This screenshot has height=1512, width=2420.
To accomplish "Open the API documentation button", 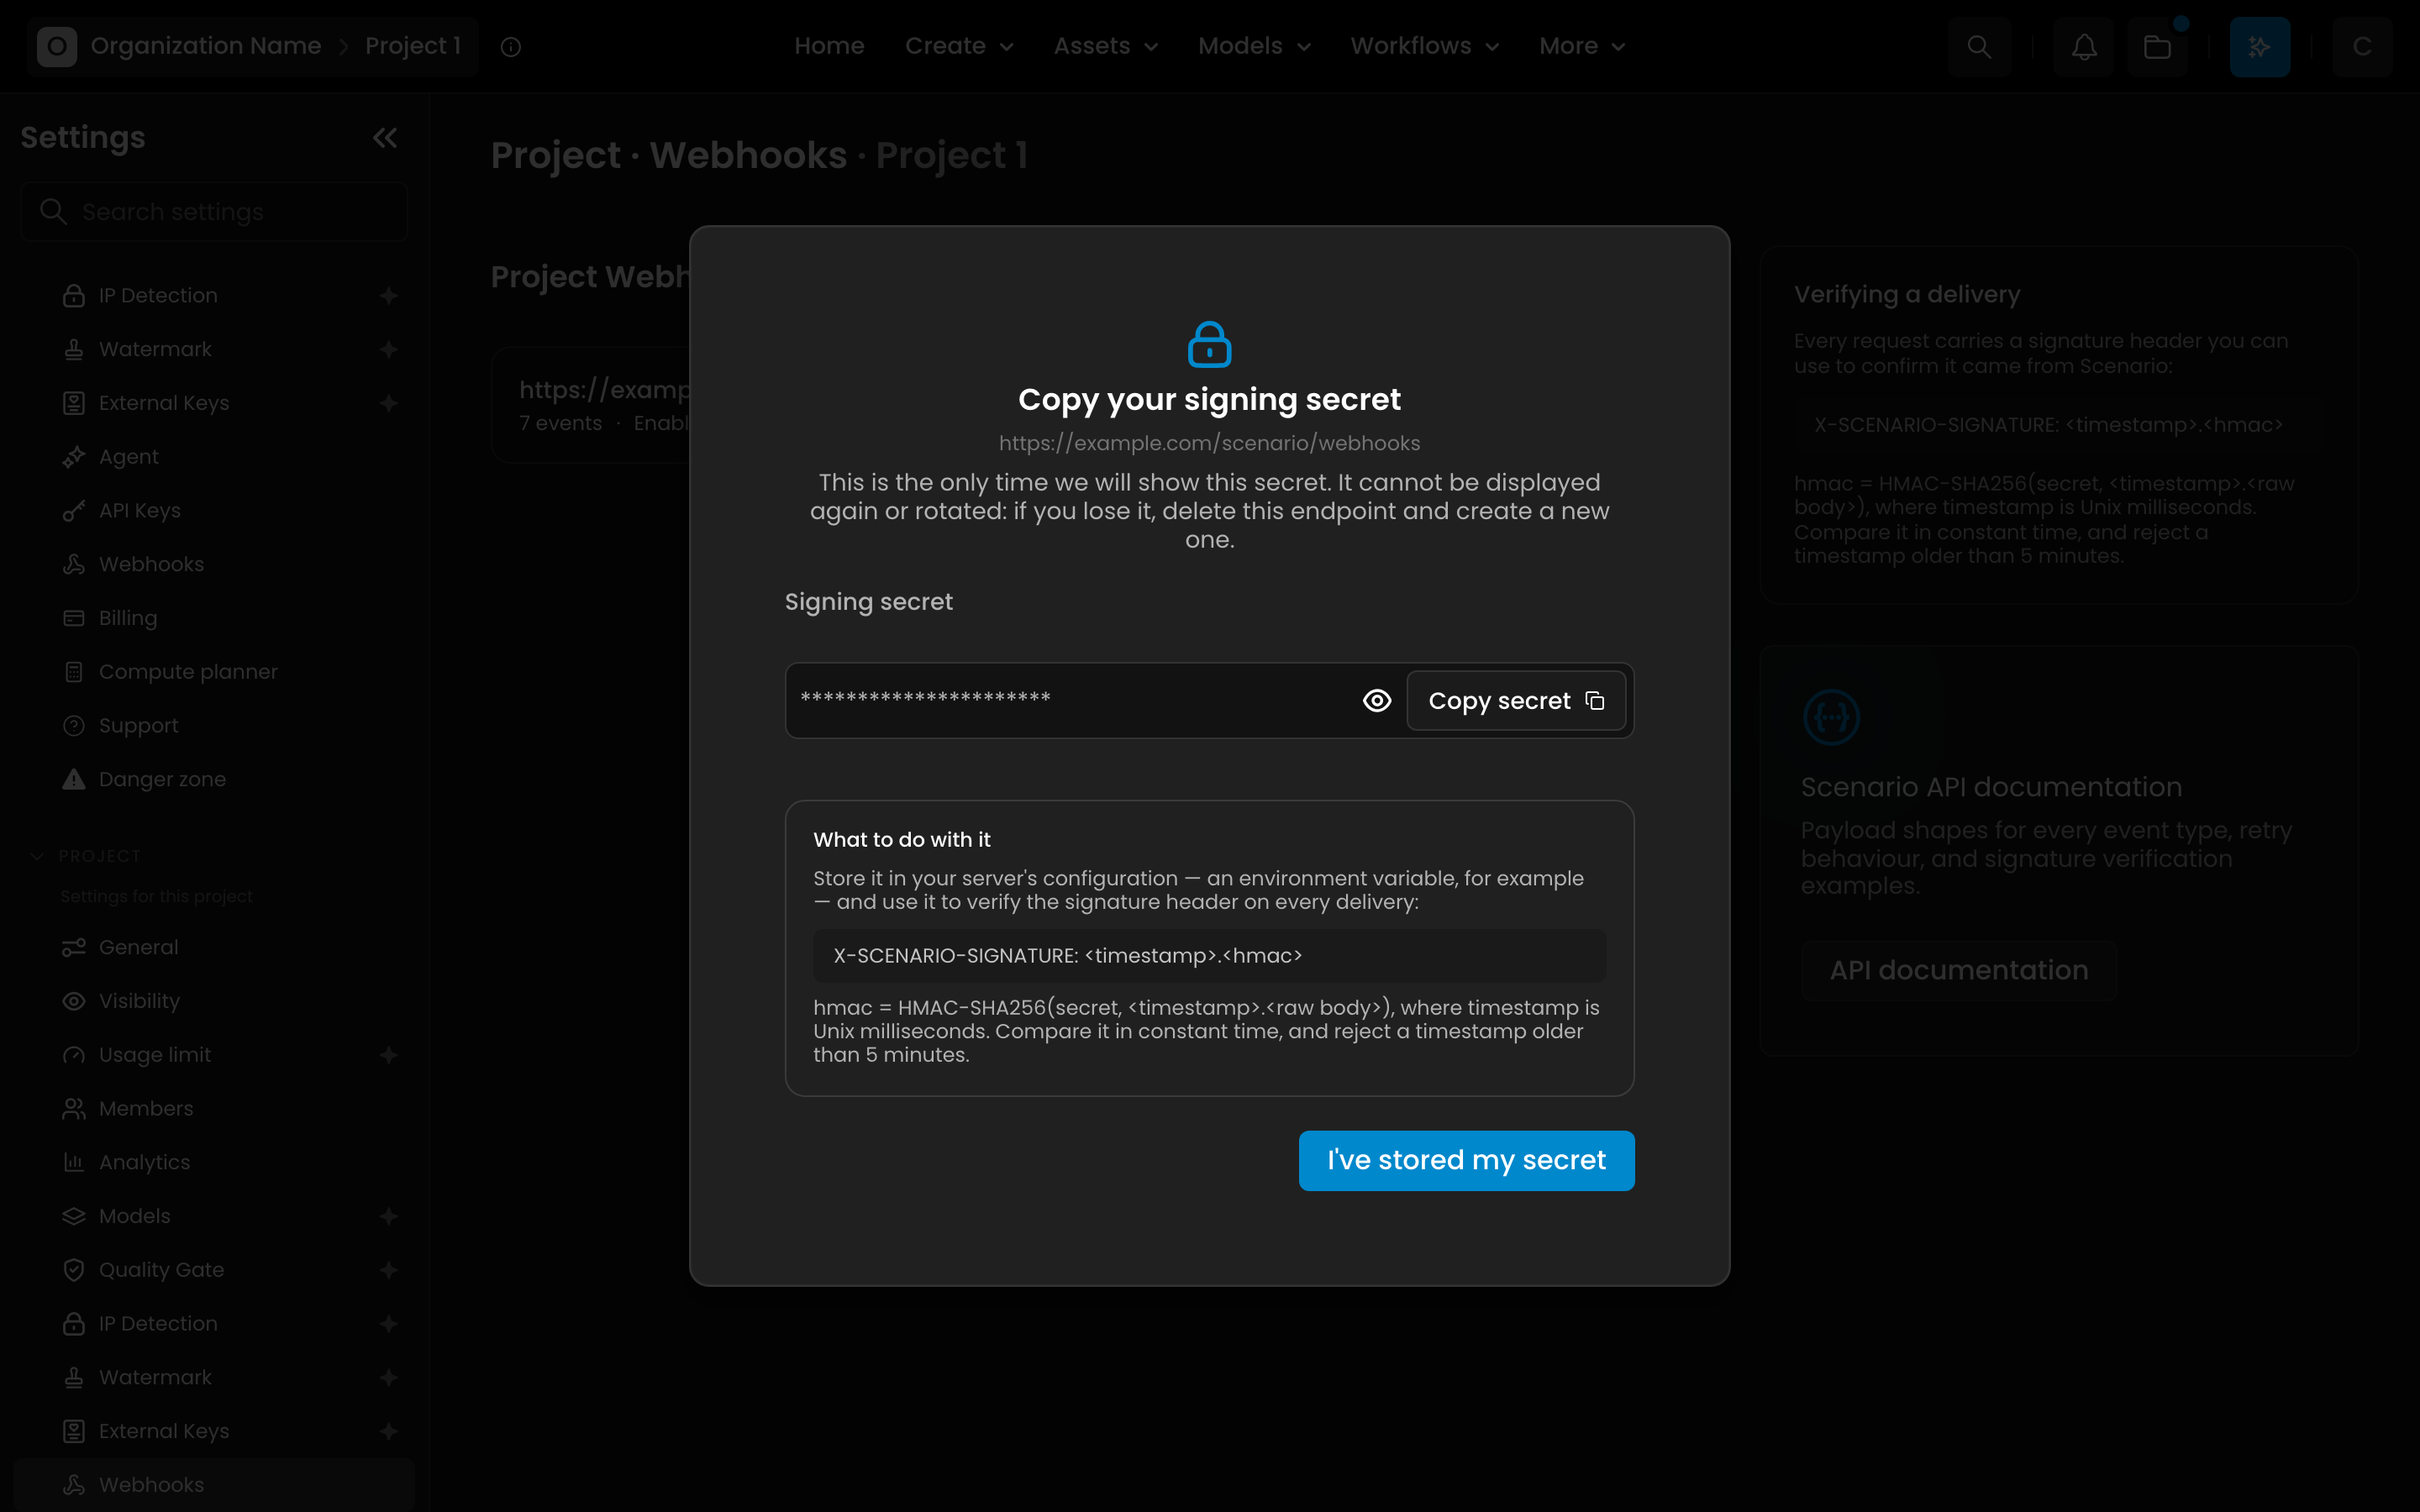I will click(x=1958, y=971).
